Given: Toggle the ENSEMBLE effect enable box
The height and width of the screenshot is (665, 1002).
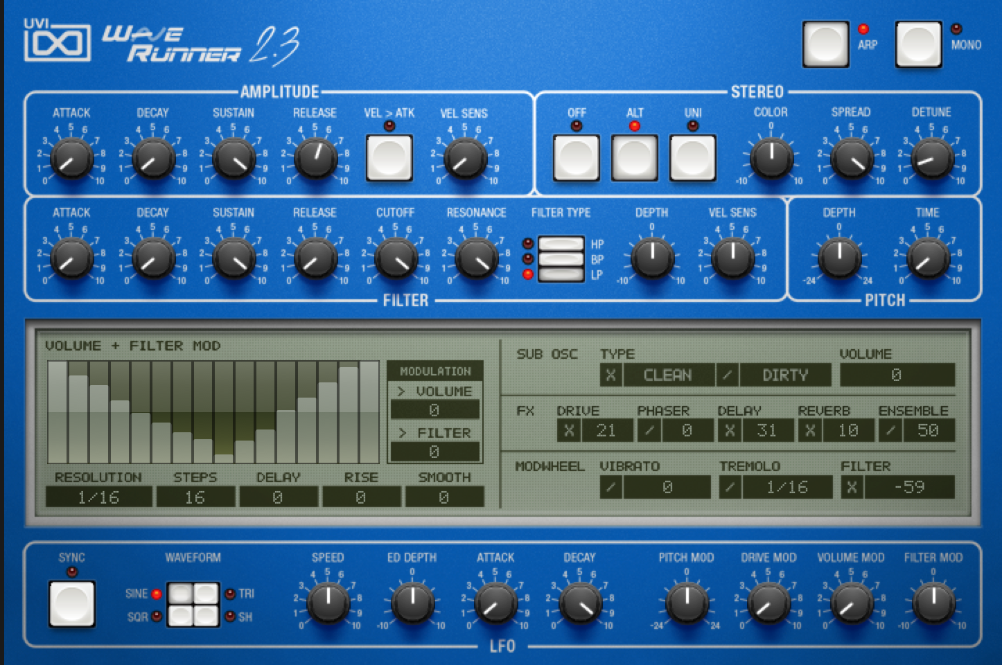Looking at the screenshot, I should (890, 430).
